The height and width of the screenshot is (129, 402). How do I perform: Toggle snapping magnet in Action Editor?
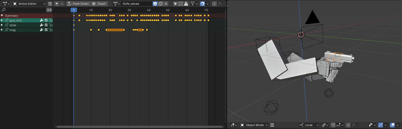(202, 4)
